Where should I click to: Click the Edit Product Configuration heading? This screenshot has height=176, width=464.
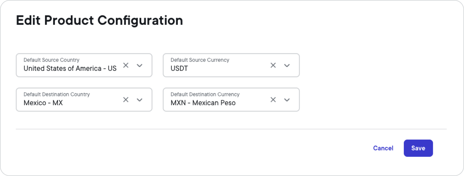pos(99,20)
